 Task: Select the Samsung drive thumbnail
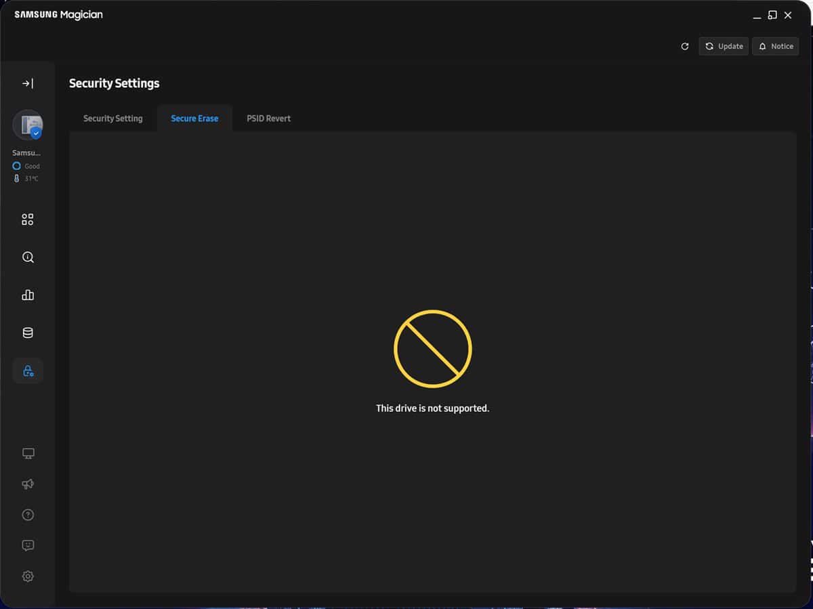point(28,125)
